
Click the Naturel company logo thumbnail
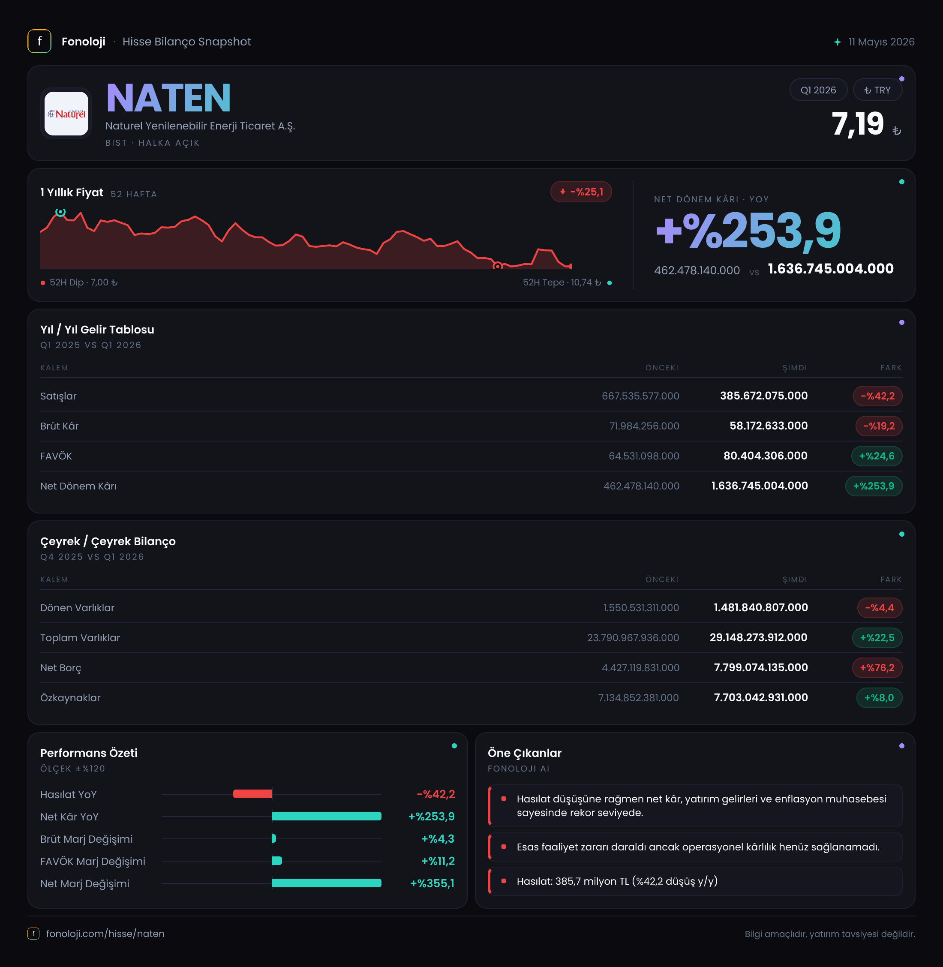pyautogui.click(x=66, y=114)
